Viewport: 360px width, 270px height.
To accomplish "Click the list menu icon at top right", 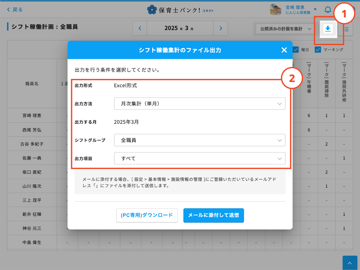I will [x=347, y=29].
